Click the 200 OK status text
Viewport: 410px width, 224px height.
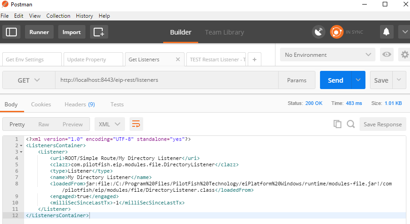coord(314,103)
